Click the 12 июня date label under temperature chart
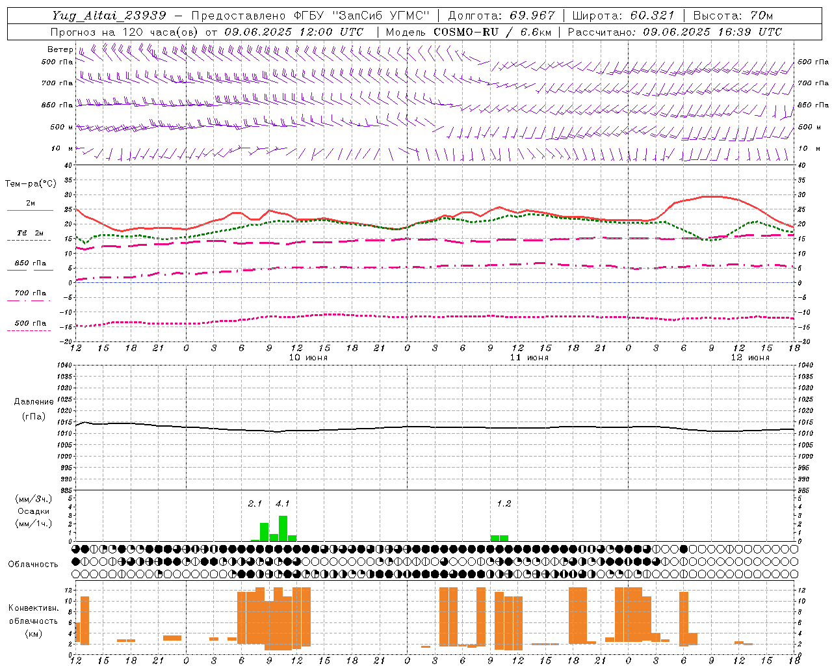Image resolution: width=832 pixels, height=666 pixels. (x=750, y=358)
